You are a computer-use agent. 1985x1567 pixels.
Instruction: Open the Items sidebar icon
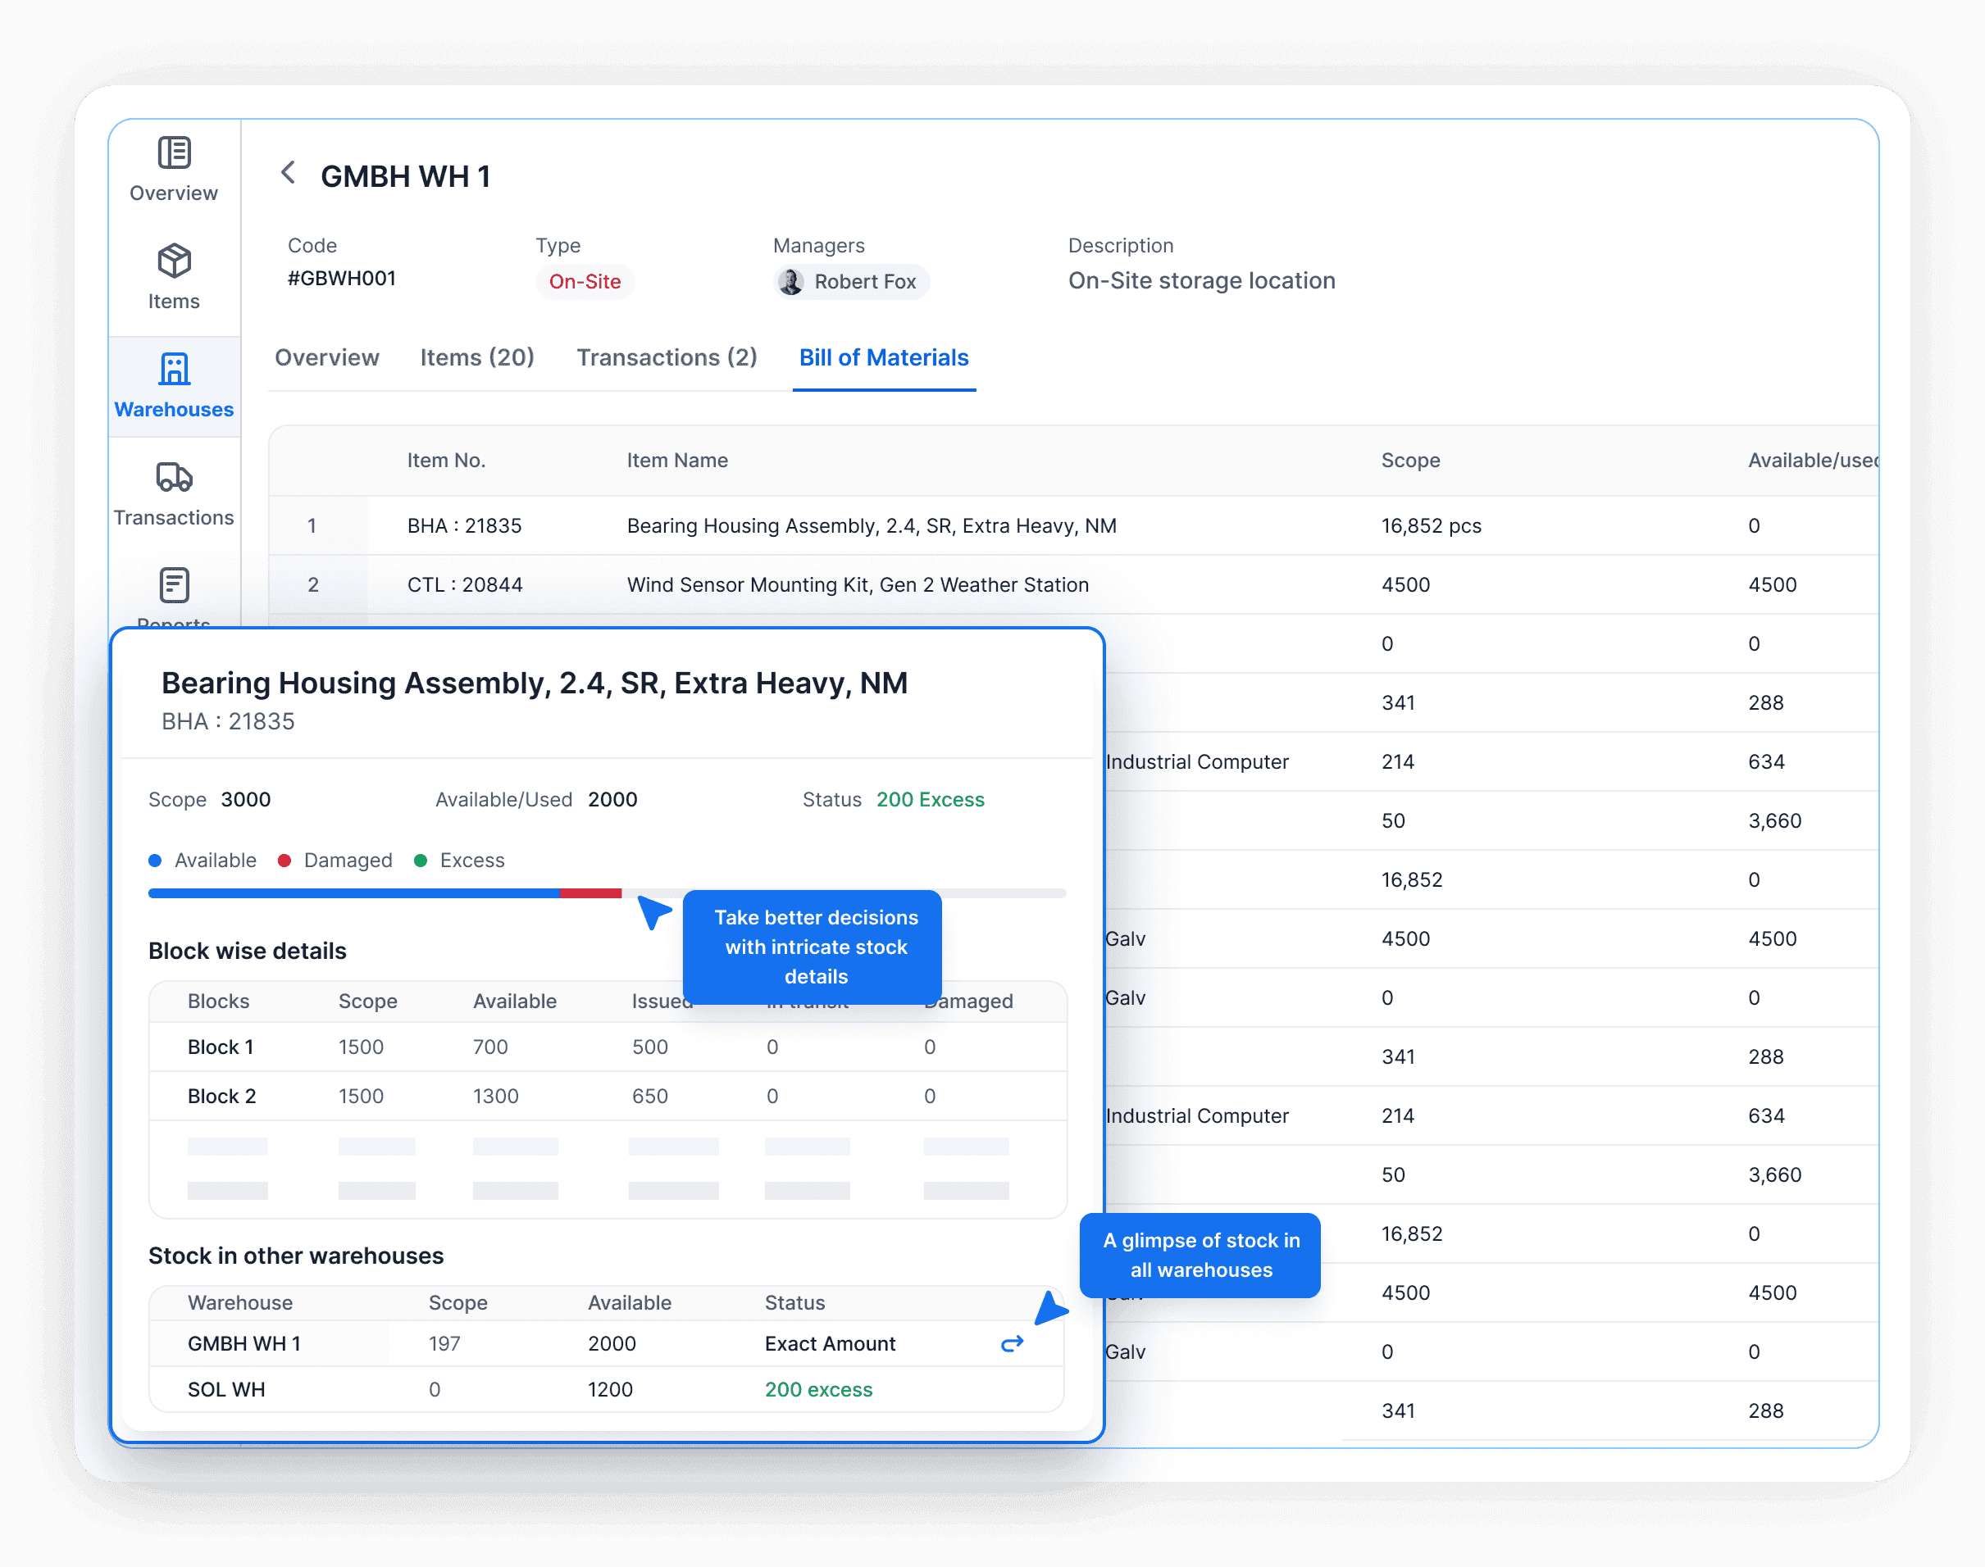point(174,261)
